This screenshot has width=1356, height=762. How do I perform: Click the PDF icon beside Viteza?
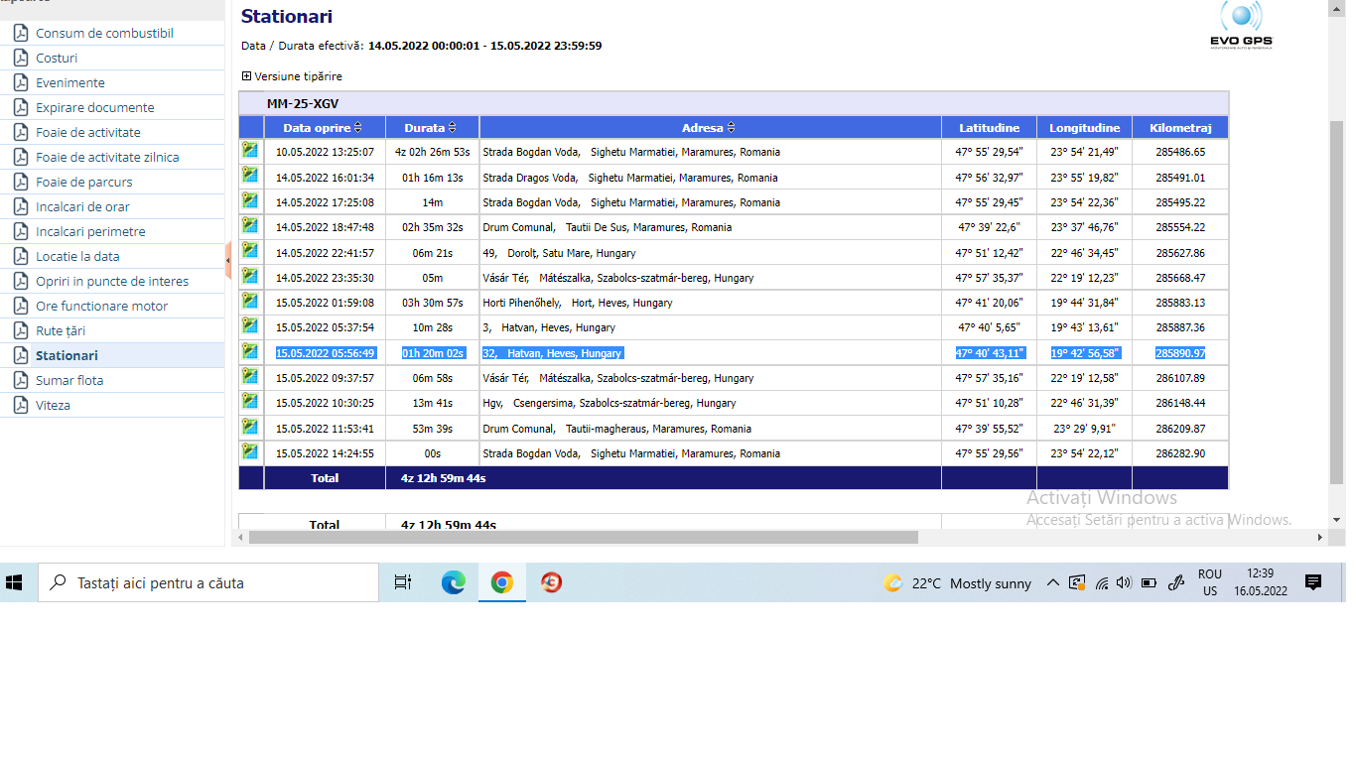point(20,405)
